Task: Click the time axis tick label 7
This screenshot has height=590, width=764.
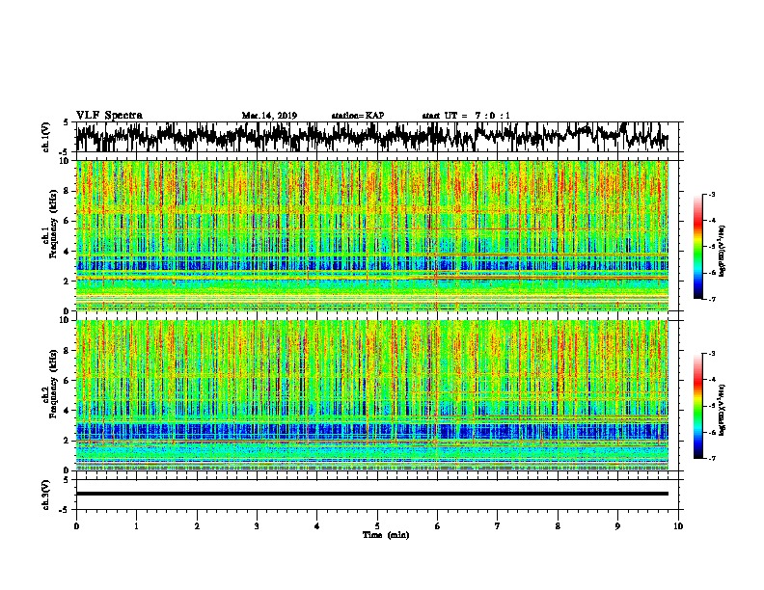Action: pos(498,526)
